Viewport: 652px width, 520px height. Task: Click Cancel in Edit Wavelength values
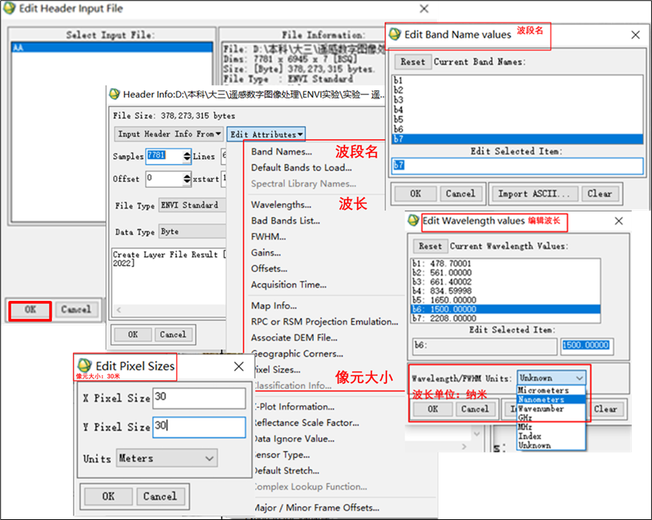[475, 409]
